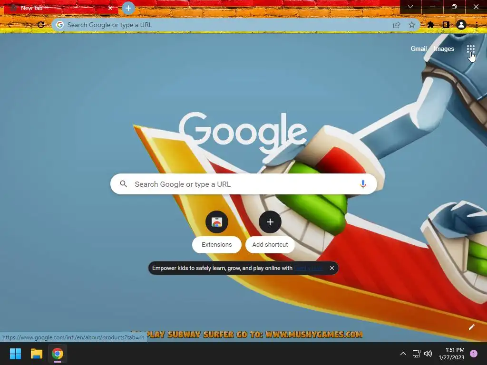
Task: Customize this page pencil icon
Action: 471,327
